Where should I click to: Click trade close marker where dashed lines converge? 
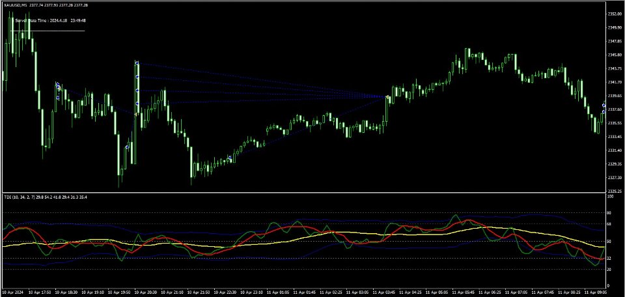[388, 97]
